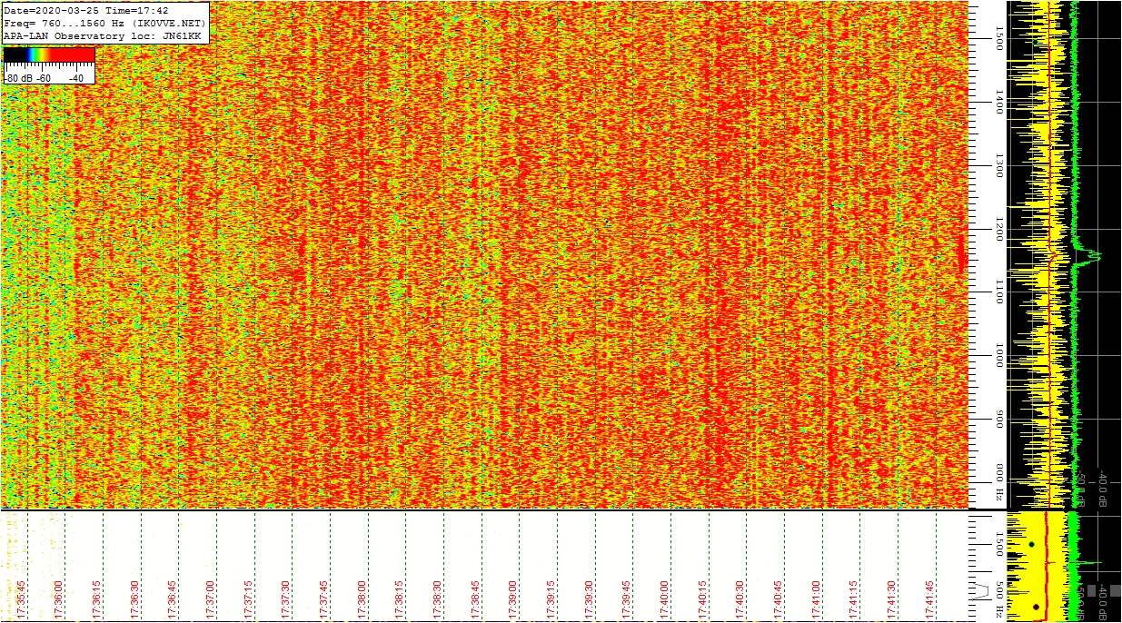This screenshot has height=623, width=1122.
Task: Choose the 17:36:45 time label
Action: [x=173, y=598]
